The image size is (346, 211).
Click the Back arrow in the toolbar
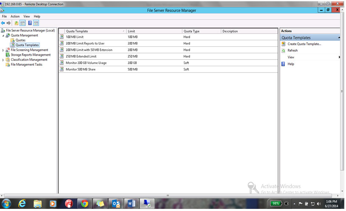pyautogui.click(x=3, y=23)
